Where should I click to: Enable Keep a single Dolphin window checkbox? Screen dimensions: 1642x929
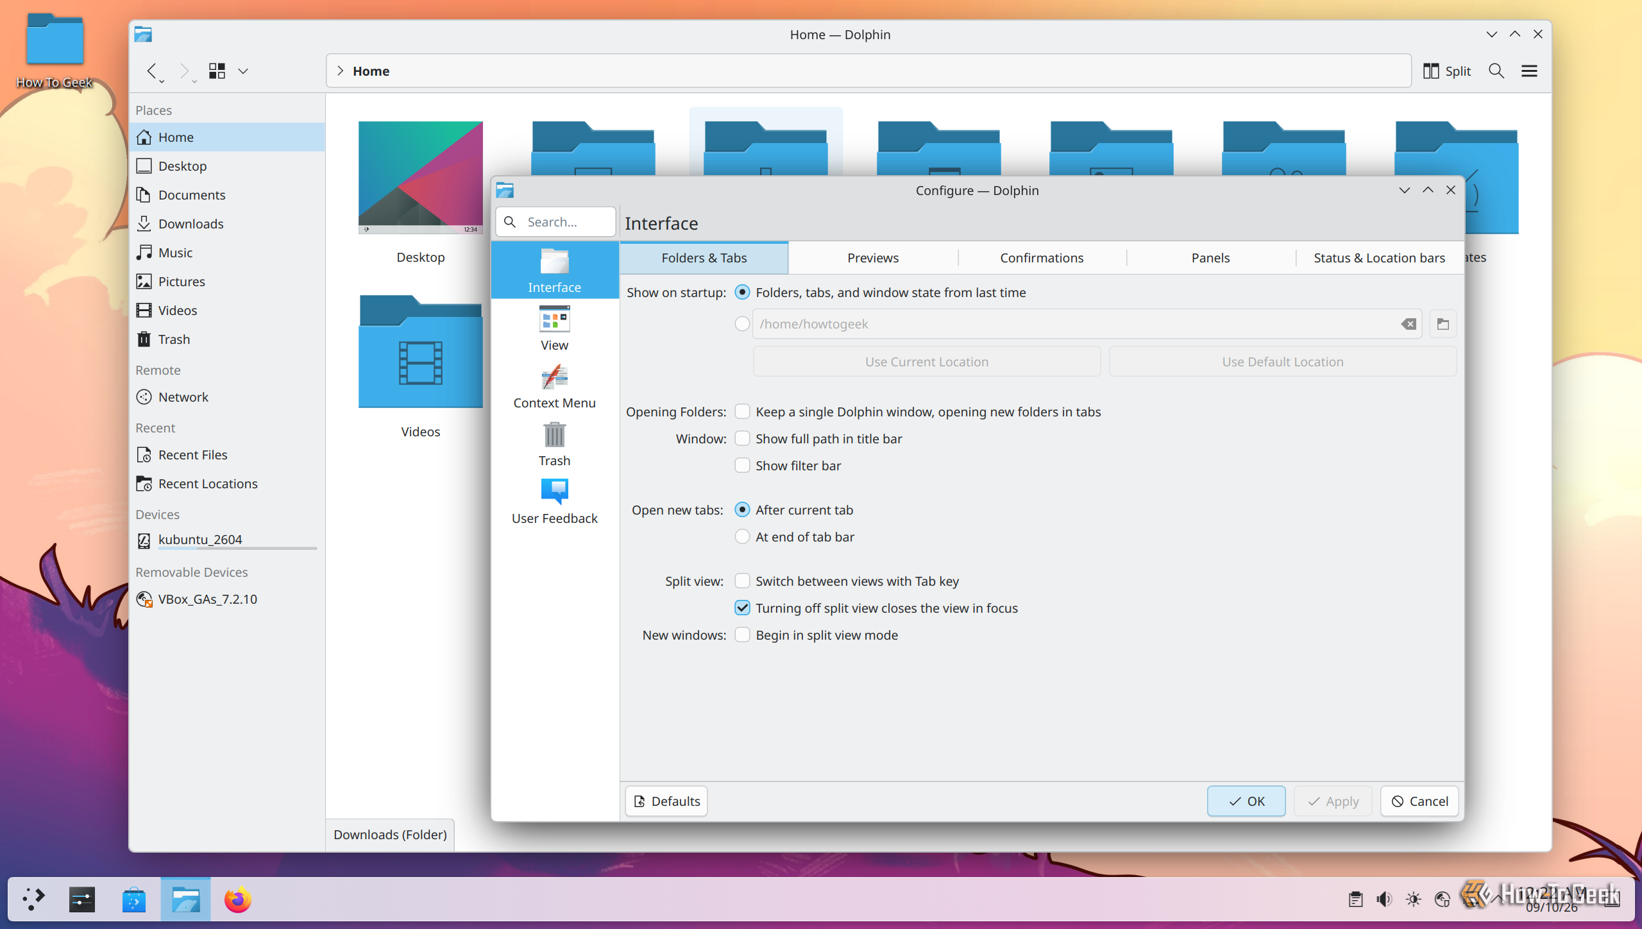[x=742, y=411]
